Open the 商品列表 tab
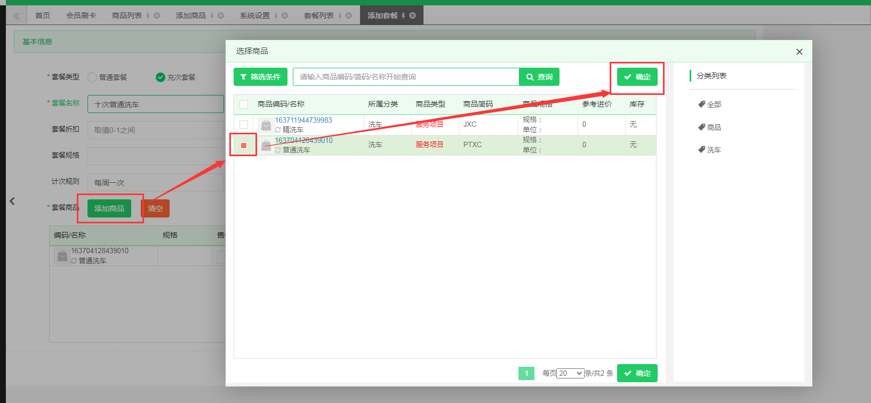This screenshot has width=871, height=403. click(127, 15)
